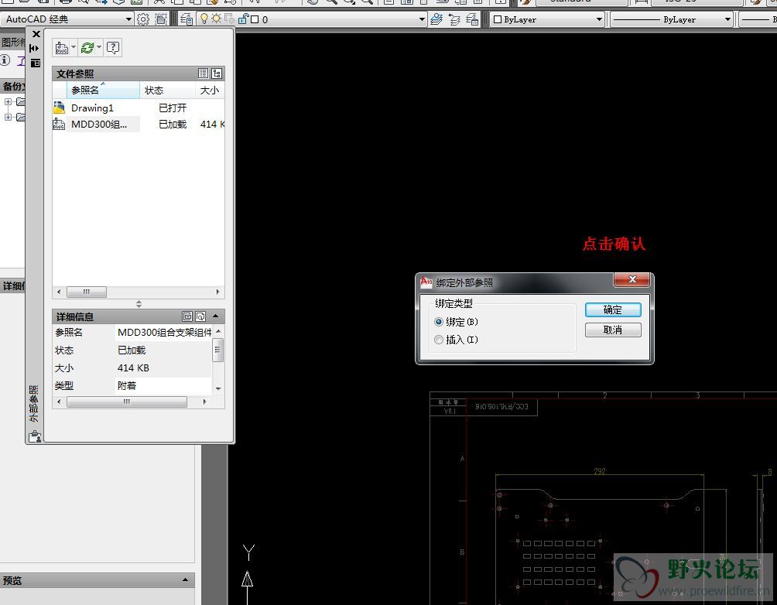The height and width of the screenshot is (605, 777).
Task: Click the 取消 button in the bind dialog
Action: pyautogui.click(x=613, y=330)
